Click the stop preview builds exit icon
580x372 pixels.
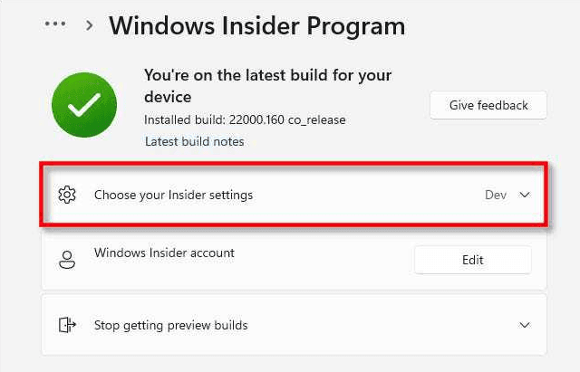(x=67, y=325)
